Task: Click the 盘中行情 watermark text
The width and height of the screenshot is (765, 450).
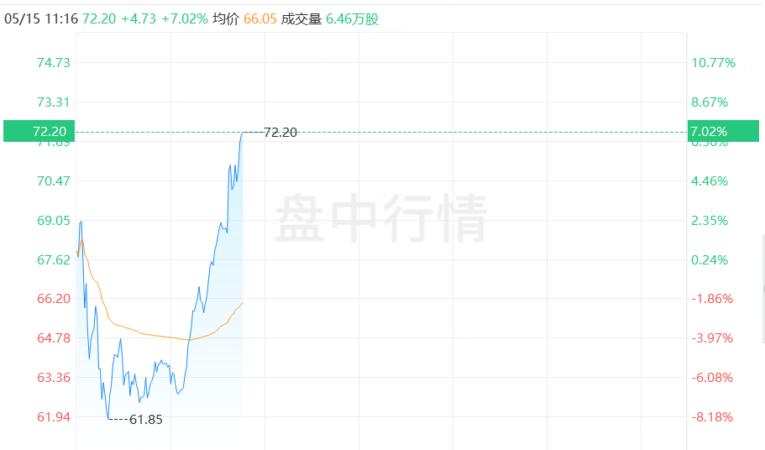Action: (x=381, y=217)
